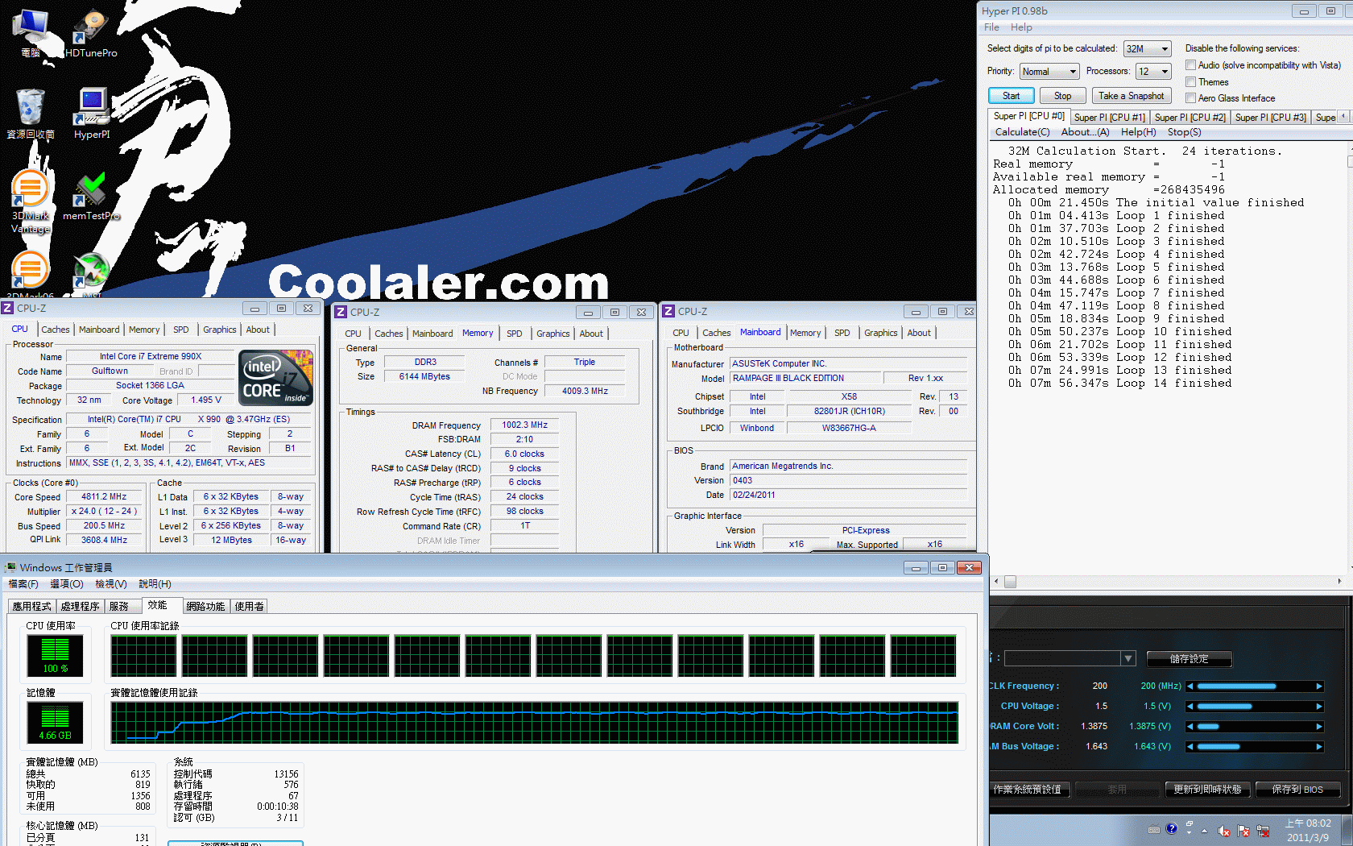The image size is (1353, 846).
Task: Click the Start button in Hyper PI
Action: [x=1011, y=96]
